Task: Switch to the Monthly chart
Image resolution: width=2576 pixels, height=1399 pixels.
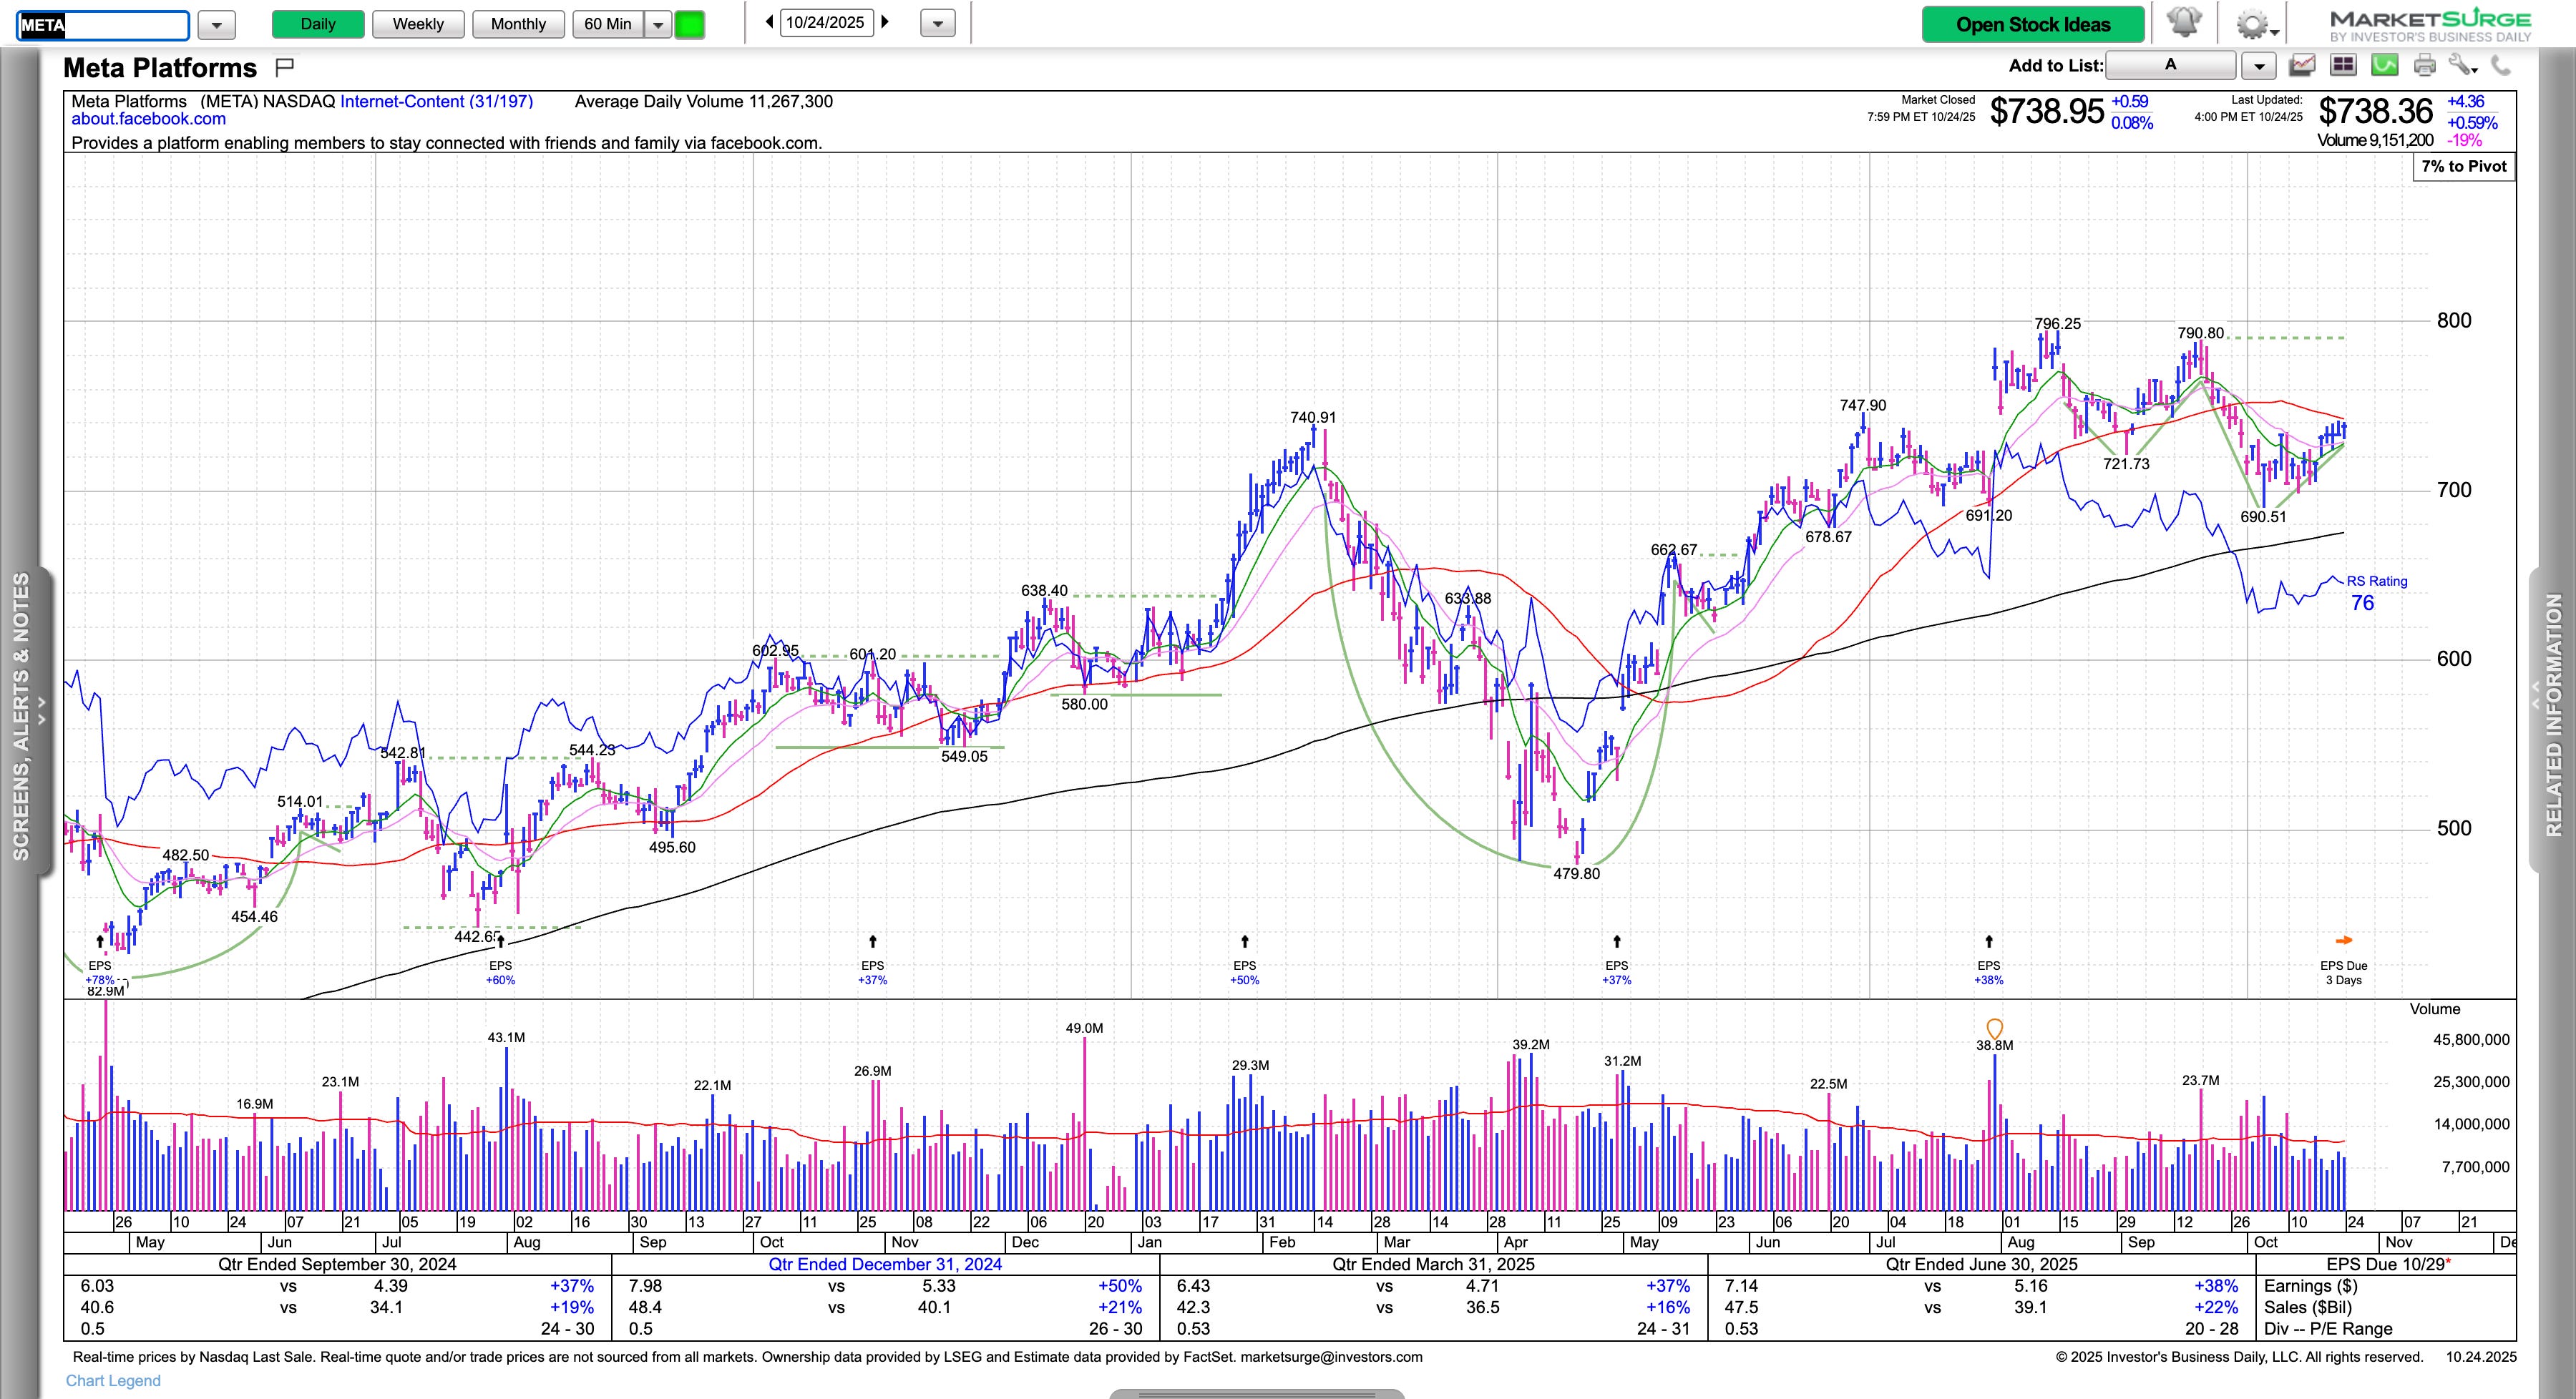Action: point(518,24)
